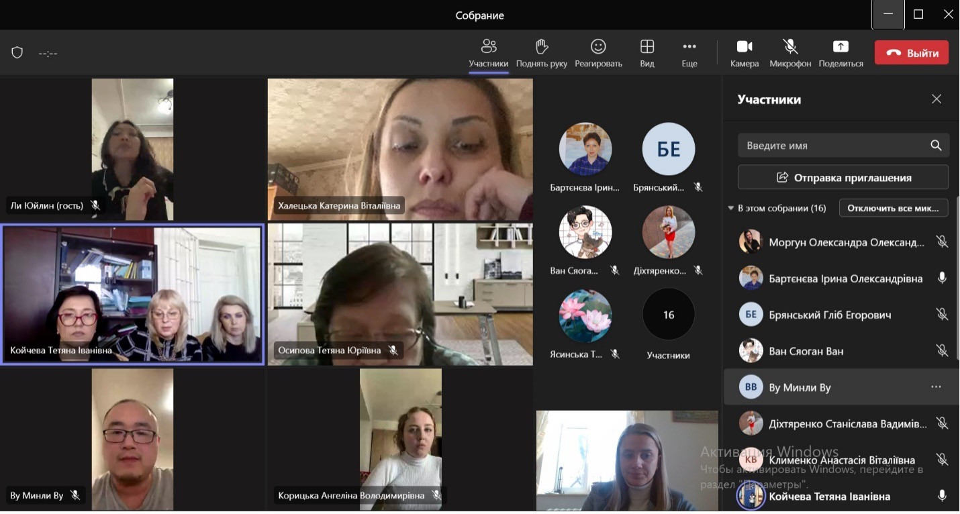960x514 pixels.
Task: Open the Вид view layout menu
Action: (x=647, y=53)
